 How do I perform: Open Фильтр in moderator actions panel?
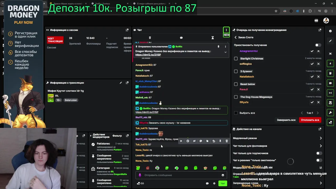pyautogui.click(x=117, y=136)
